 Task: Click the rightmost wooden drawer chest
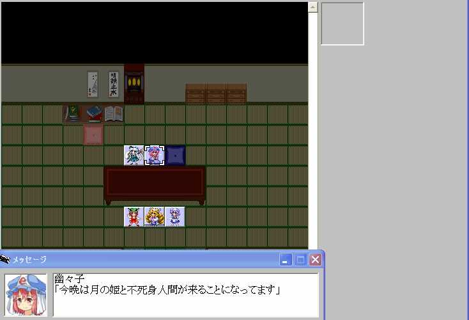click(236, 93)
